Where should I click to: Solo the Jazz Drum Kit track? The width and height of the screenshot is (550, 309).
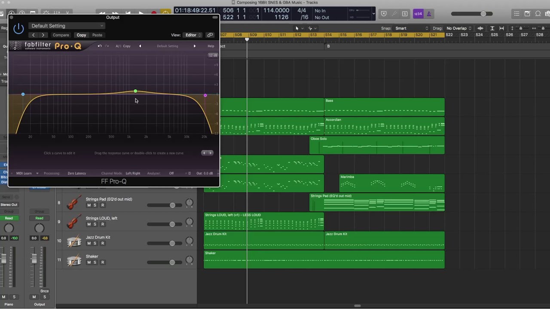point(95,243)
